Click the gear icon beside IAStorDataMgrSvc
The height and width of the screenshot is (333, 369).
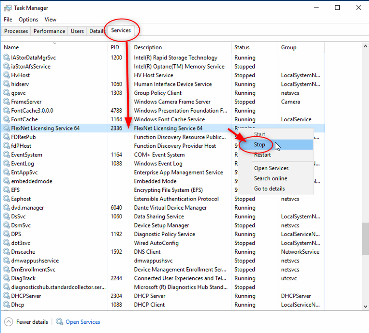6,58
